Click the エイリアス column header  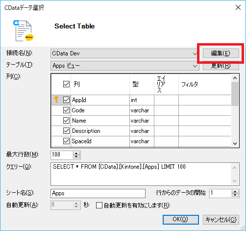pos(166,84)
